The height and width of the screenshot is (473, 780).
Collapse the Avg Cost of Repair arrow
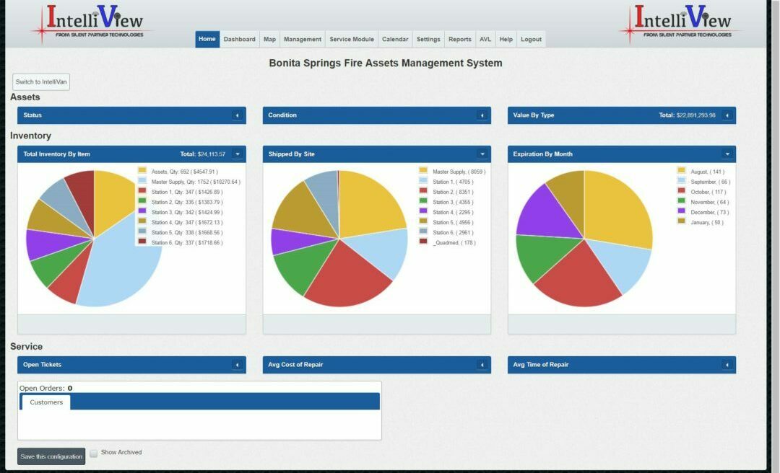(482, 365)
